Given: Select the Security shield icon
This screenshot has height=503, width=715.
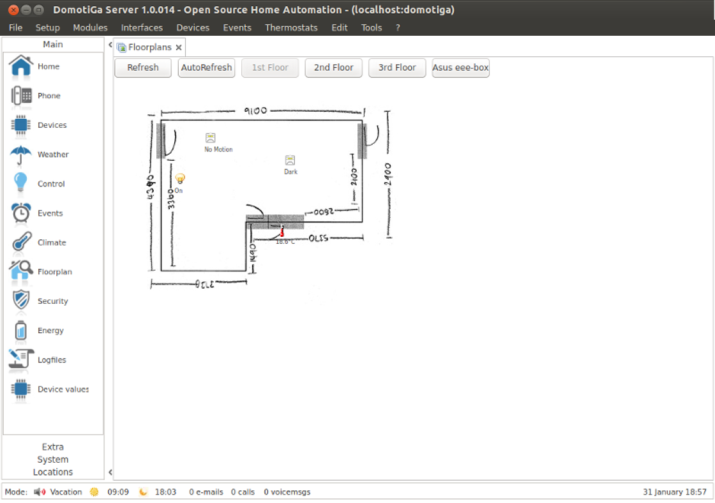Looking at the screenshot, I should tap(21, 301).
